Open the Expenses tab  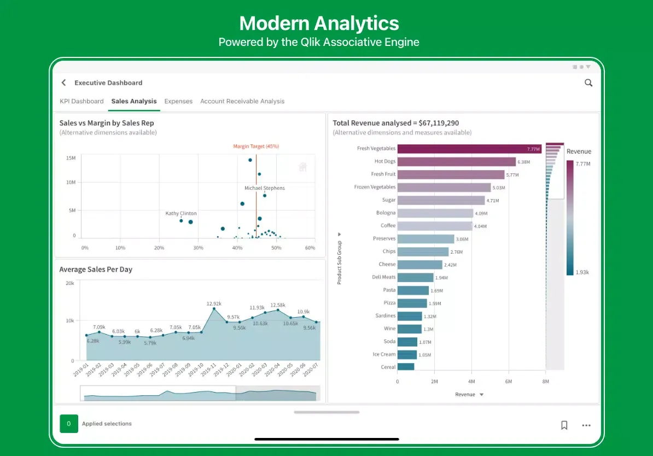[178, 101]
